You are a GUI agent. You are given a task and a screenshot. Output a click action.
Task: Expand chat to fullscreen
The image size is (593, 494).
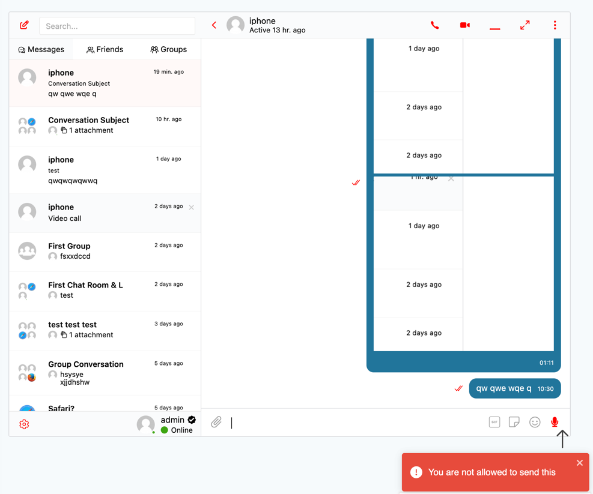coord(525,25)
